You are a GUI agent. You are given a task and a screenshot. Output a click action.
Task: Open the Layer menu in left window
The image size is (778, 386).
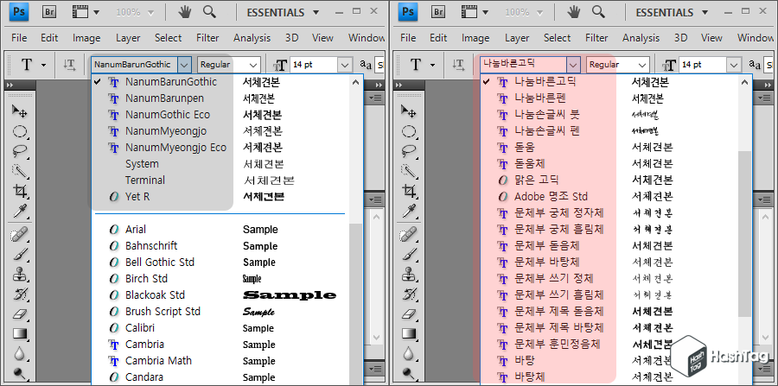(x=128, y=38)
